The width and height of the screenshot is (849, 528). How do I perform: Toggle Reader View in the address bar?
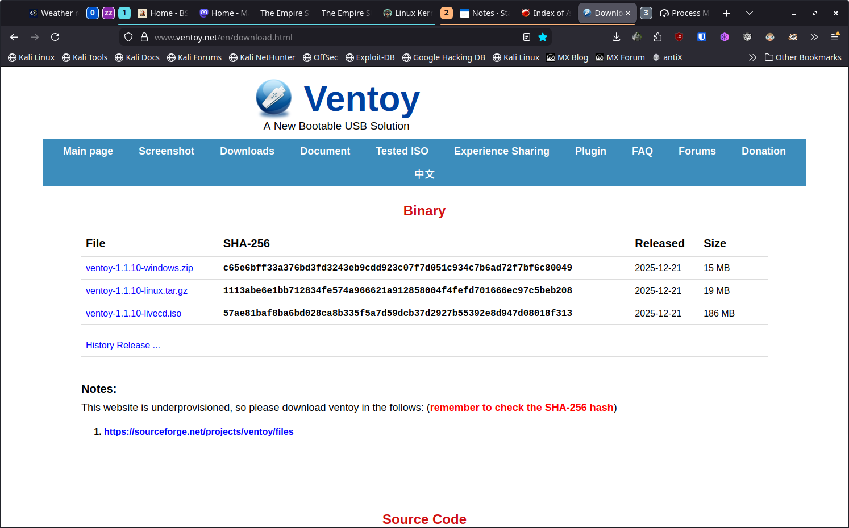pos(527,37)
